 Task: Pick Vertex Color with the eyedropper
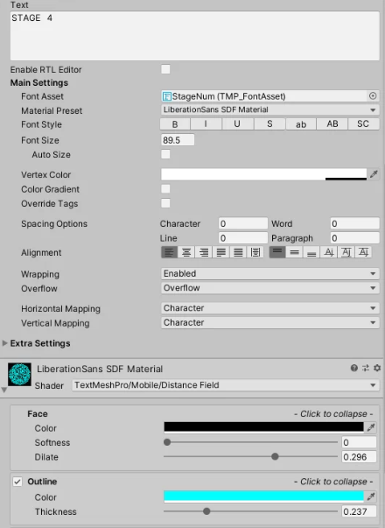click(x=374, y=174)
